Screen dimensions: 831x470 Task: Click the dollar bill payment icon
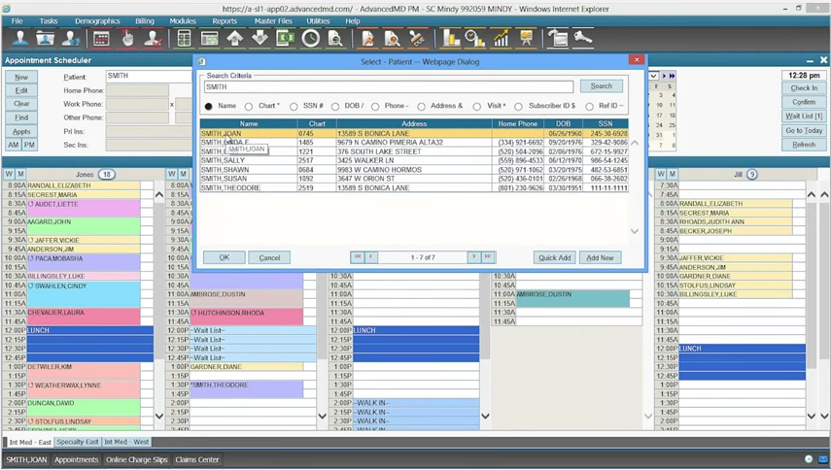coord(286,38)
